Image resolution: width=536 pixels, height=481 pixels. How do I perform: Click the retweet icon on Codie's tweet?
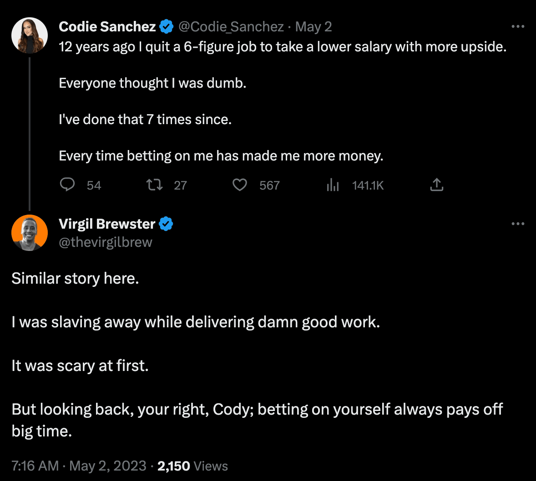point(155,185)
